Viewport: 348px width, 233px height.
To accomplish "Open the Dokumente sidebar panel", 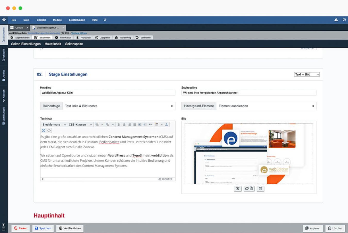I will tap(4, 35).
